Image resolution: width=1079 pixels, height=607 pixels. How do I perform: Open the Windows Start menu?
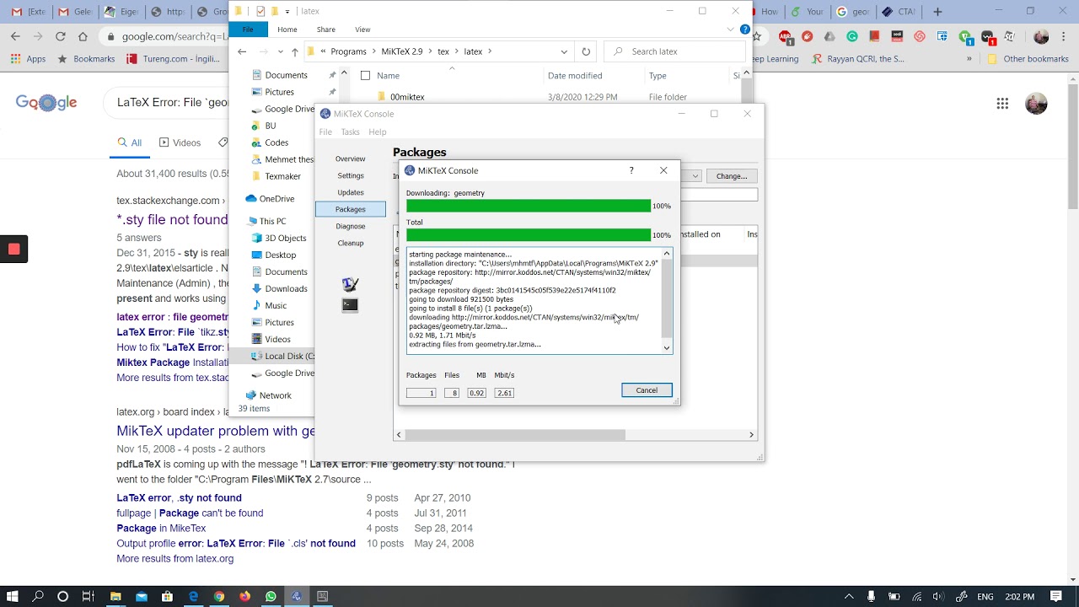[13, 596]
